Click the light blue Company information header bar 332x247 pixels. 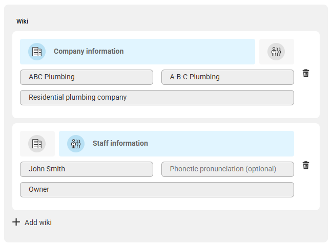[x=137, y=52]
